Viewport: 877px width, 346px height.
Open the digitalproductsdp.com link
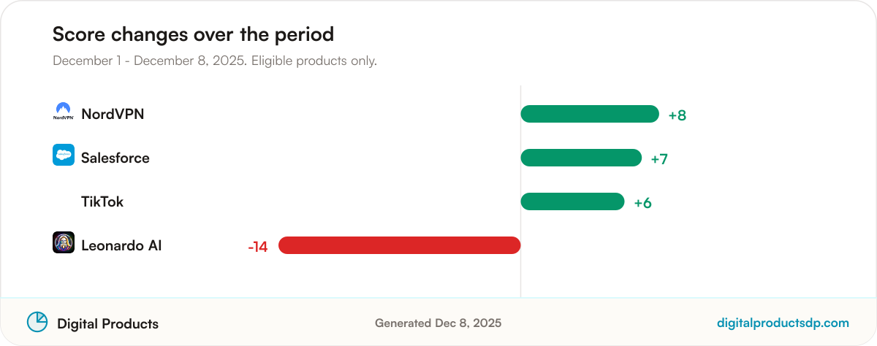[783, 323]
